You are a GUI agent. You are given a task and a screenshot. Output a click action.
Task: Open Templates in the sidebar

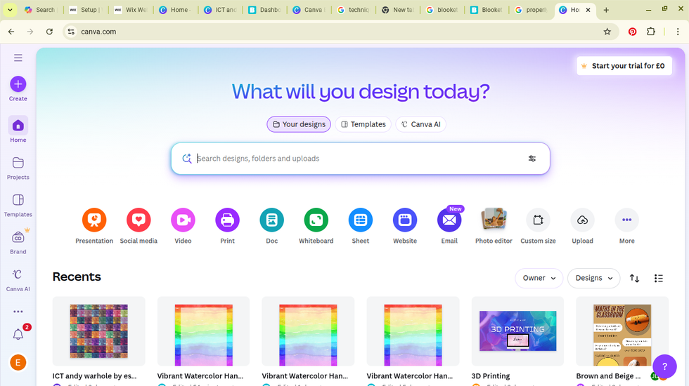pyautogui.click(x=18, y=205)
